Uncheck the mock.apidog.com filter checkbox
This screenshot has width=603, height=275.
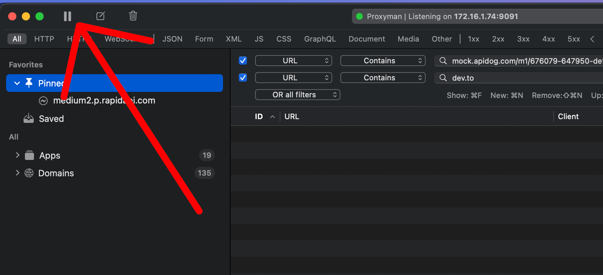(x=243, y=61)
